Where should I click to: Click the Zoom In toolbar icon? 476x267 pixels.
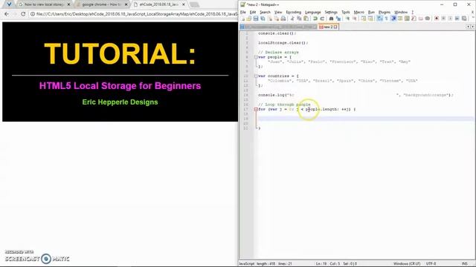pos(347,19)
